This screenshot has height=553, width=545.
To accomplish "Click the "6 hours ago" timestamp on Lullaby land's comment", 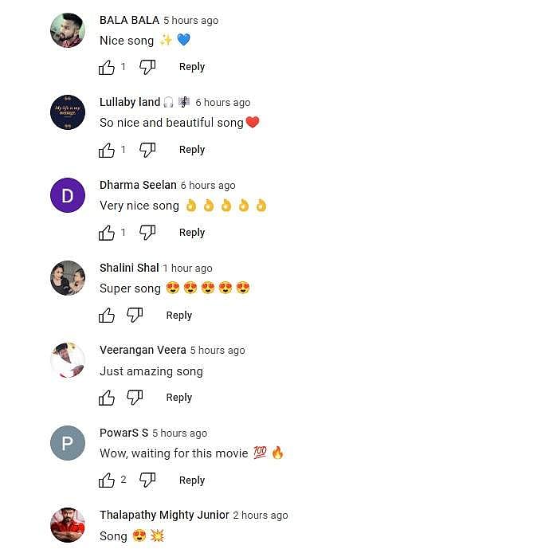I will [223, 103].
